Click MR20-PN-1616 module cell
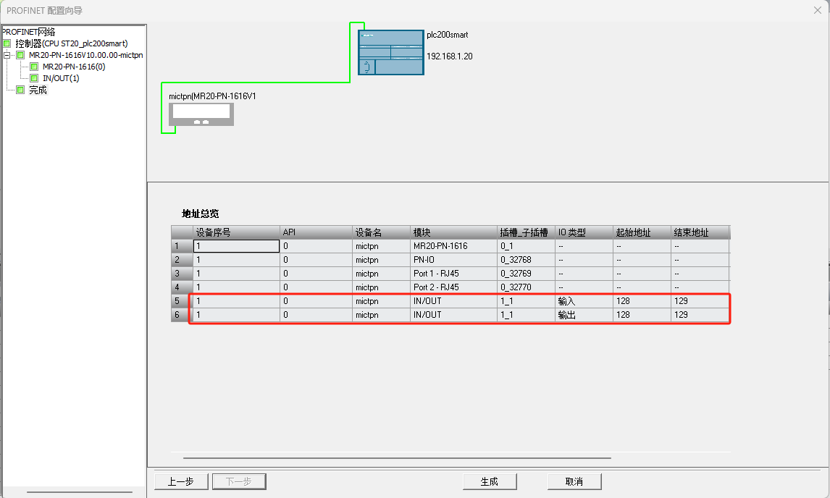The image size is (830, 498). (x=453, y=246)
